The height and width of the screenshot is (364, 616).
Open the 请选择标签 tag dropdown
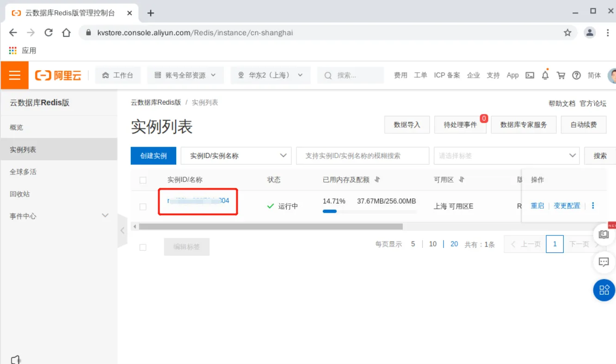click(x=506, y=156)
